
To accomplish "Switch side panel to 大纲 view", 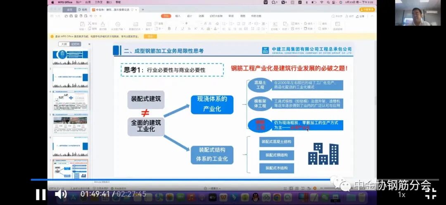I will coord(64,44).
